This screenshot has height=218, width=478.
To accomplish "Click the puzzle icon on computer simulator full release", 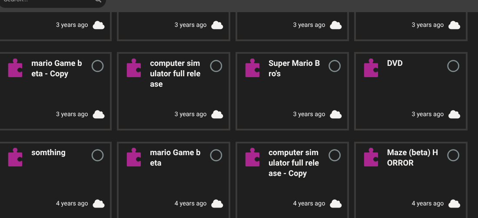I will [x=134, y=68].
